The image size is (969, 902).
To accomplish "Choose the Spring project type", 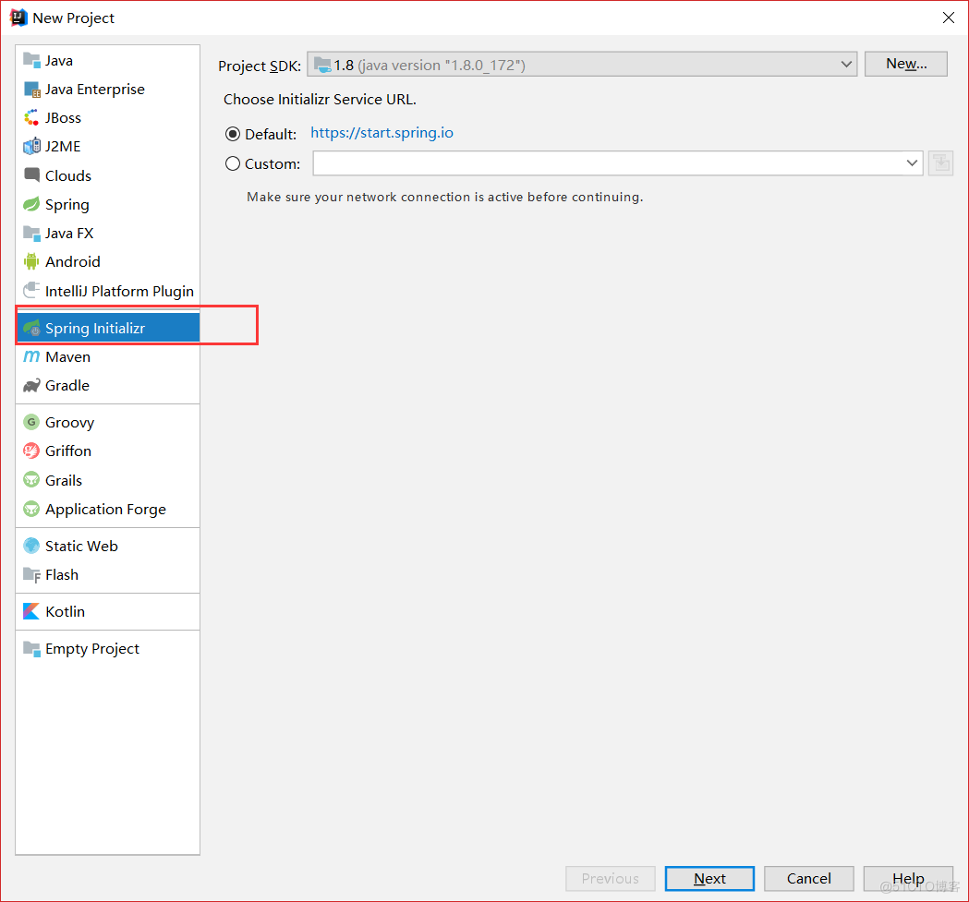I will 107,204.
